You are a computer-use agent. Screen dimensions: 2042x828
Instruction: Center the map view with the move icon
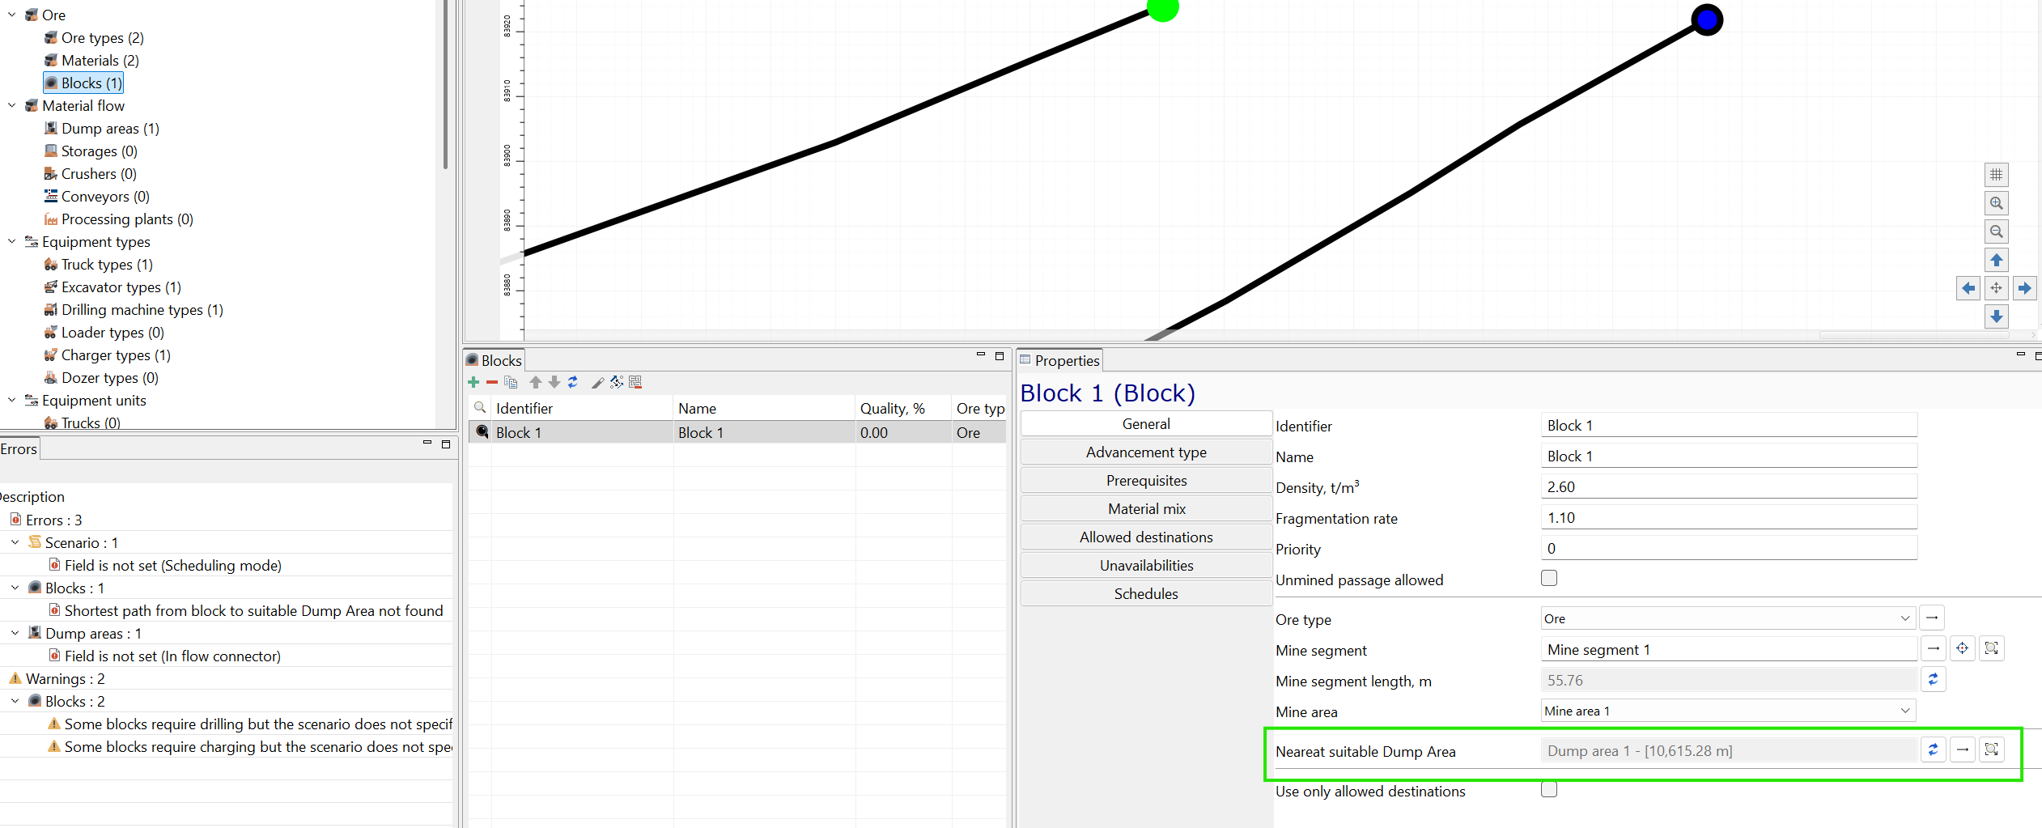1997,288
